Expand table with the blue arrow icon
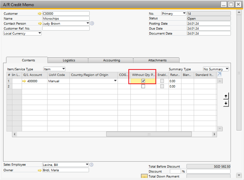Image resolution: width=244 pixels, height=180 pixels. coord(219,74)
